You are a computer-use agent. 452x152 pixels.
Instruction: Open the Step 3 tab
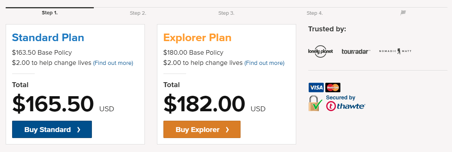point(226,13)
